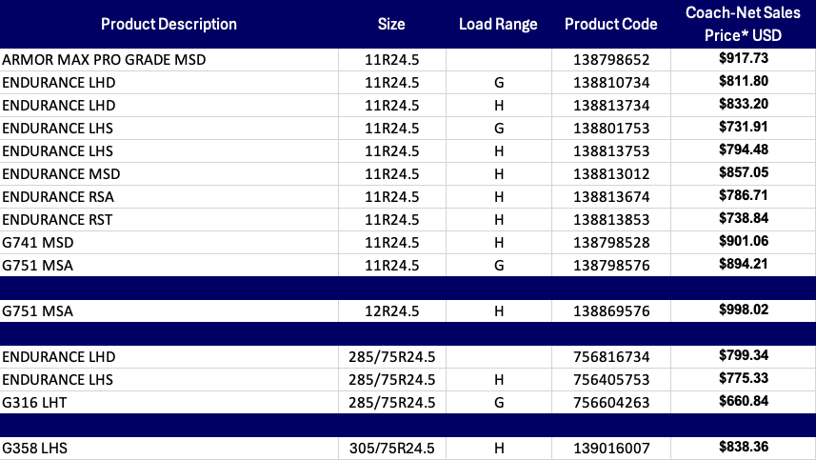Select the $660.84 price cell

pos(744,401)
